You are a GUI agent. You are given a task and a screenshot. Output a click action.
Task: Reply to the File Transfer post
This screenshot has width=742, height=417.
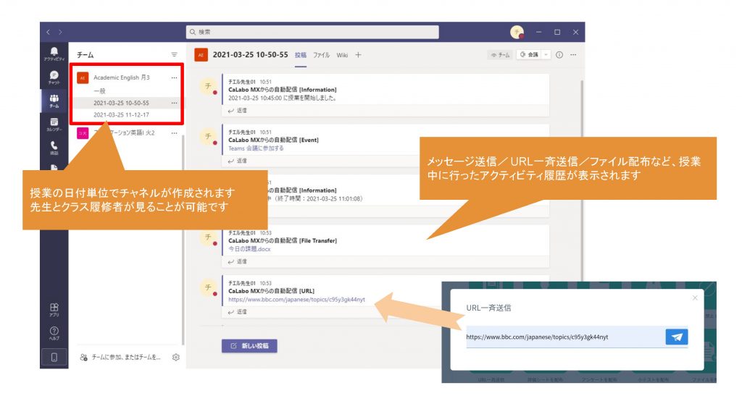238,261
